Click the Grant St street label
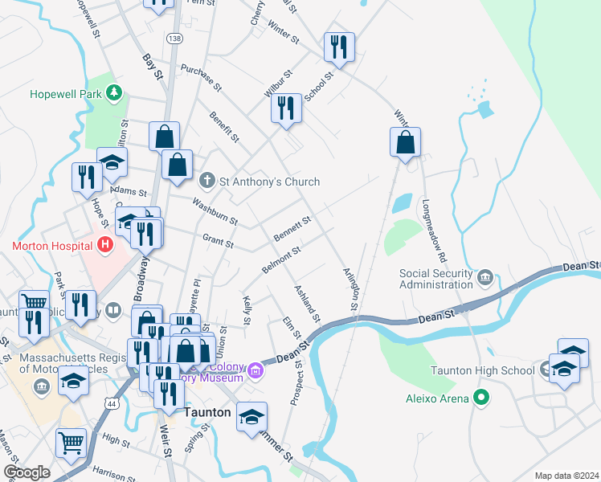This screenshot has height=482, width=601. point(218,241)
